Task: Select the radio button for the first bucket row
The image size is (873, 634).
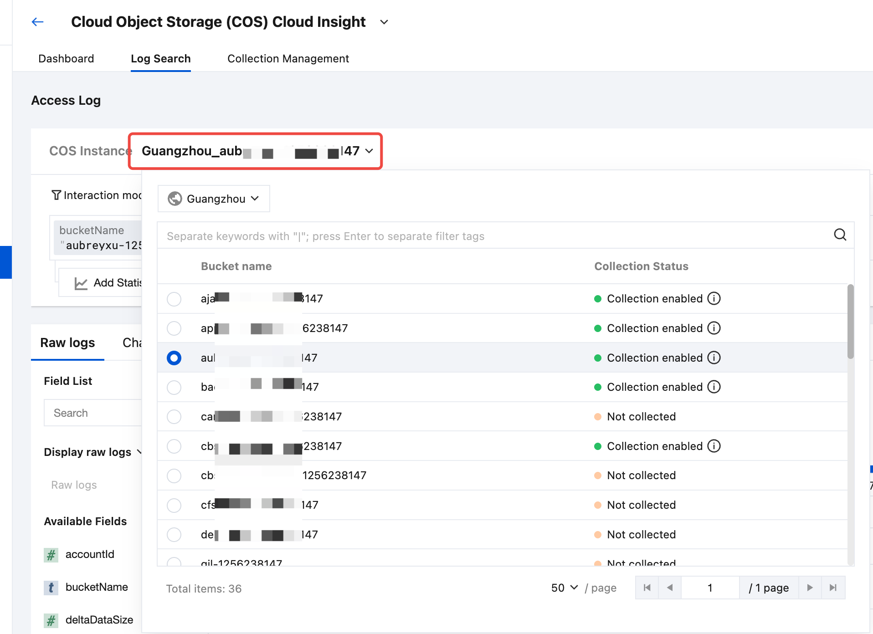Action: point(174,299)
